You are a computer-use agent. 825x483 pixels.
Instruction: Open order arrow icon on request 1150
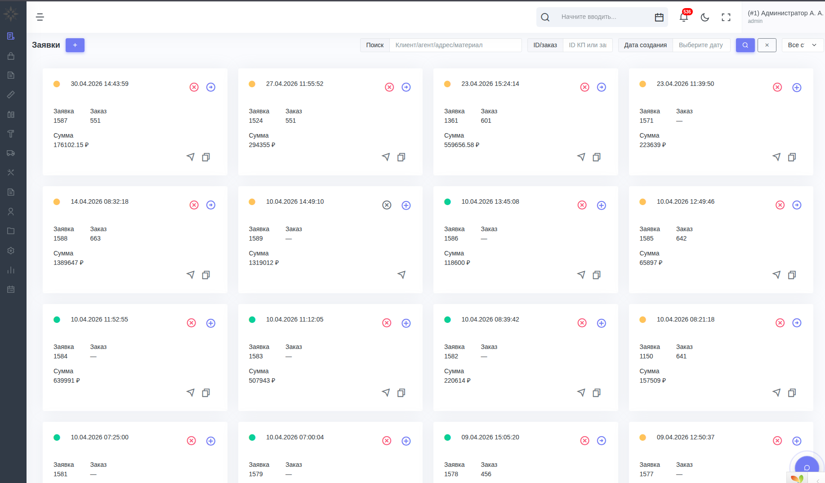click(797, 323)
